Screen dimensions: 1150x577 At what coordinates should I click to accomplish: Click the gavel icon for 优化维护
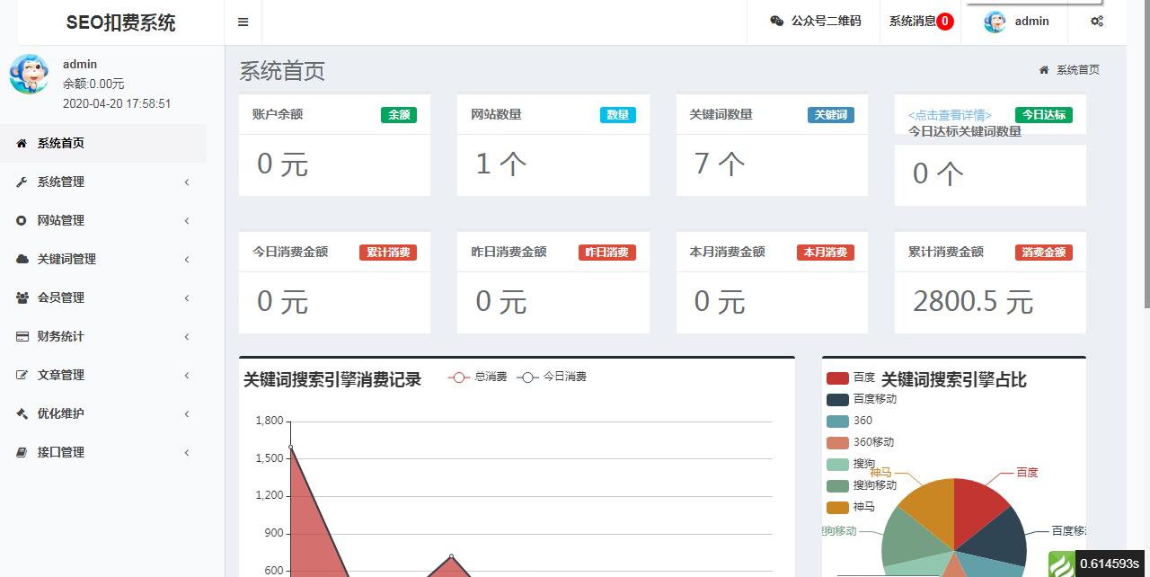[x=22, y=413]
